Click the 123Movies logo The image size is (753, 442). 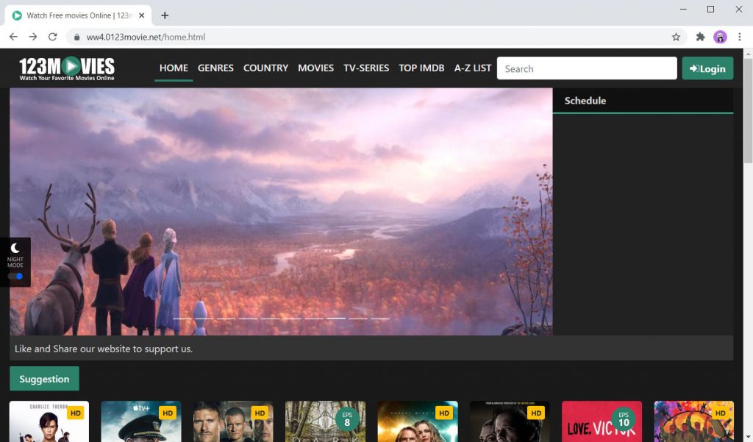click(x=67, y=68)
